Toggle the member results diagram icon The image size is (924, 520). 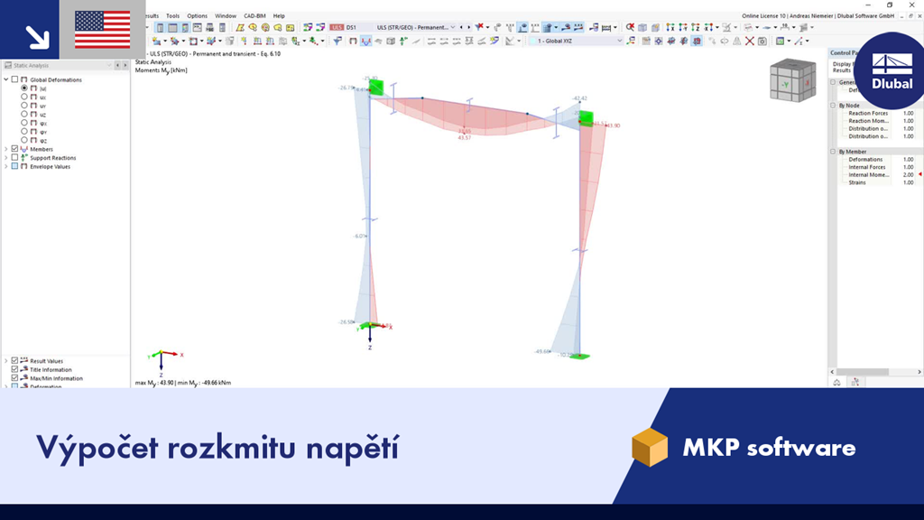[x=366, y=41]
